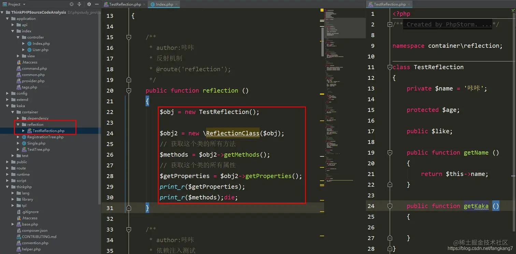
Task: Select right-split TestReflection.php tab
Action: (389, 4)
